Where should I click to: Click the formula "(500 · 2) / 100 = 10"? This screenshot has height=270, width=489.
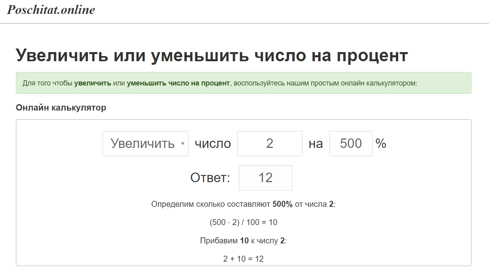point(243,222)
